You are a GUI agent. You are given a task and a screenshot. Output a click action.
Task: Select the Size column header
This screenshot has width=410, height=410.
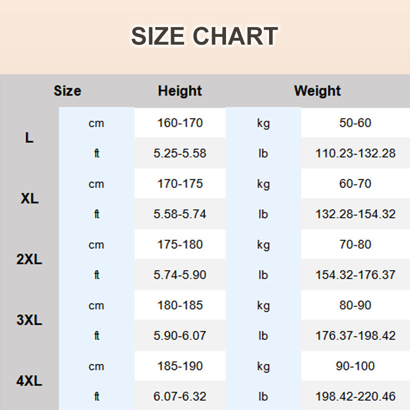pyautogui.click(x=67, y=91)
